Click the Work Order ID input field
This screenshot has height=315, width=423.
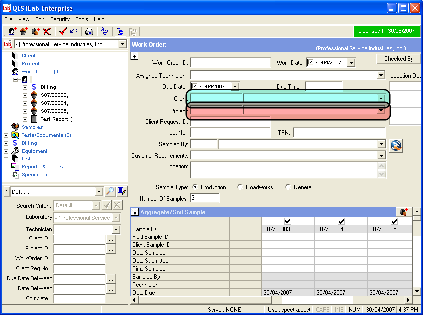[x=230, y=63]
